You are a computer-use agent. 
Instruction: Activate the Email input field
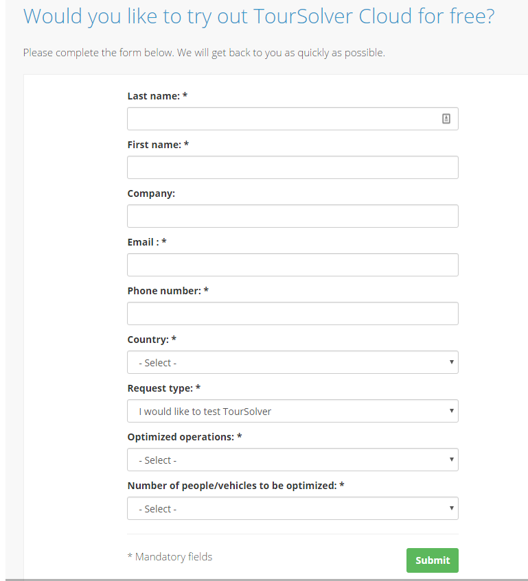pos(292,265)
